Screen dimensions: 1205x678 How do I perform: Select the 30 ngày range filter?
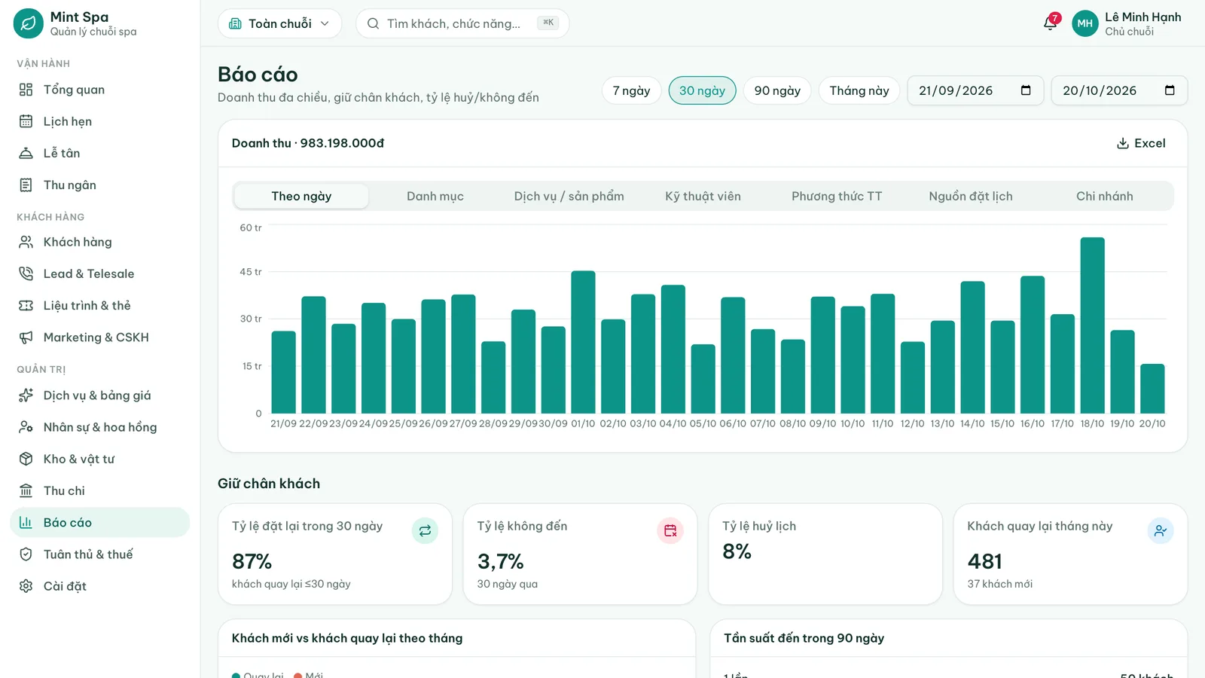coord(702,90)
